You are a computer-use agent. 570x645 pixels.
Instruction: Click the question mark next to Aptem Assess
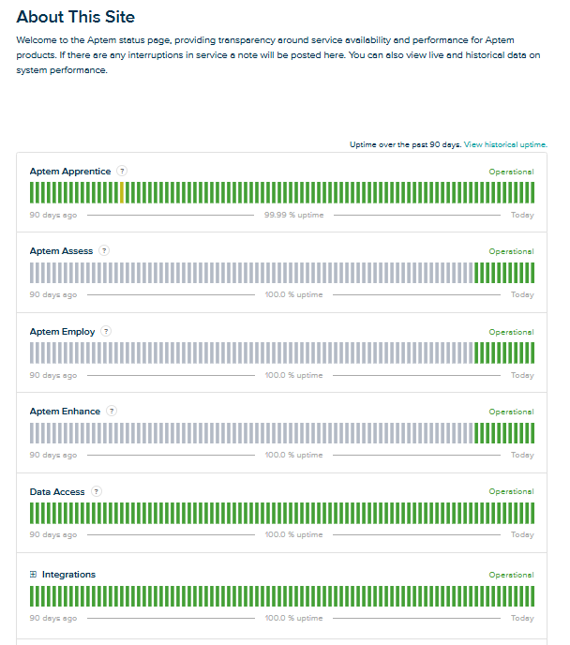(104, 250)
